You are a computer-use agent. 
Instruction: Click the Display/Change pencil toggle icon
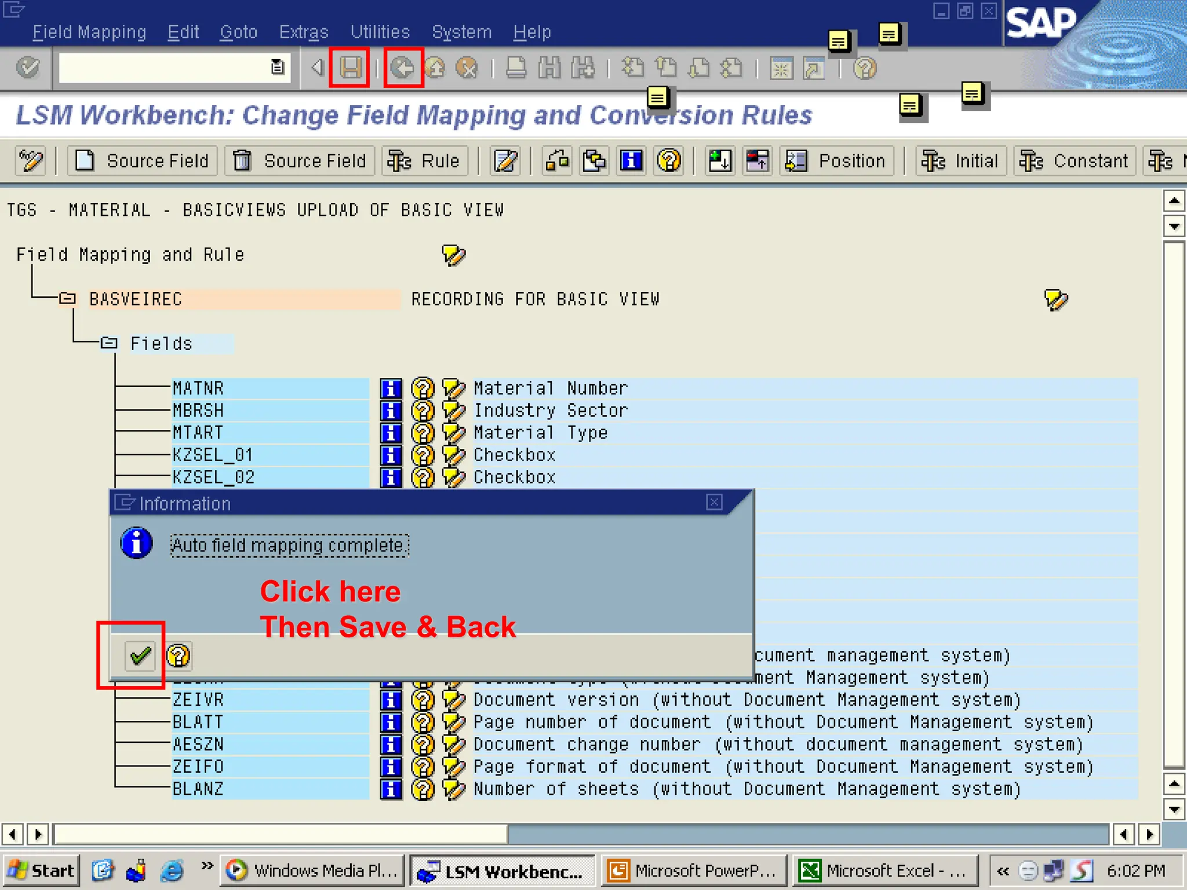point(31,161)
